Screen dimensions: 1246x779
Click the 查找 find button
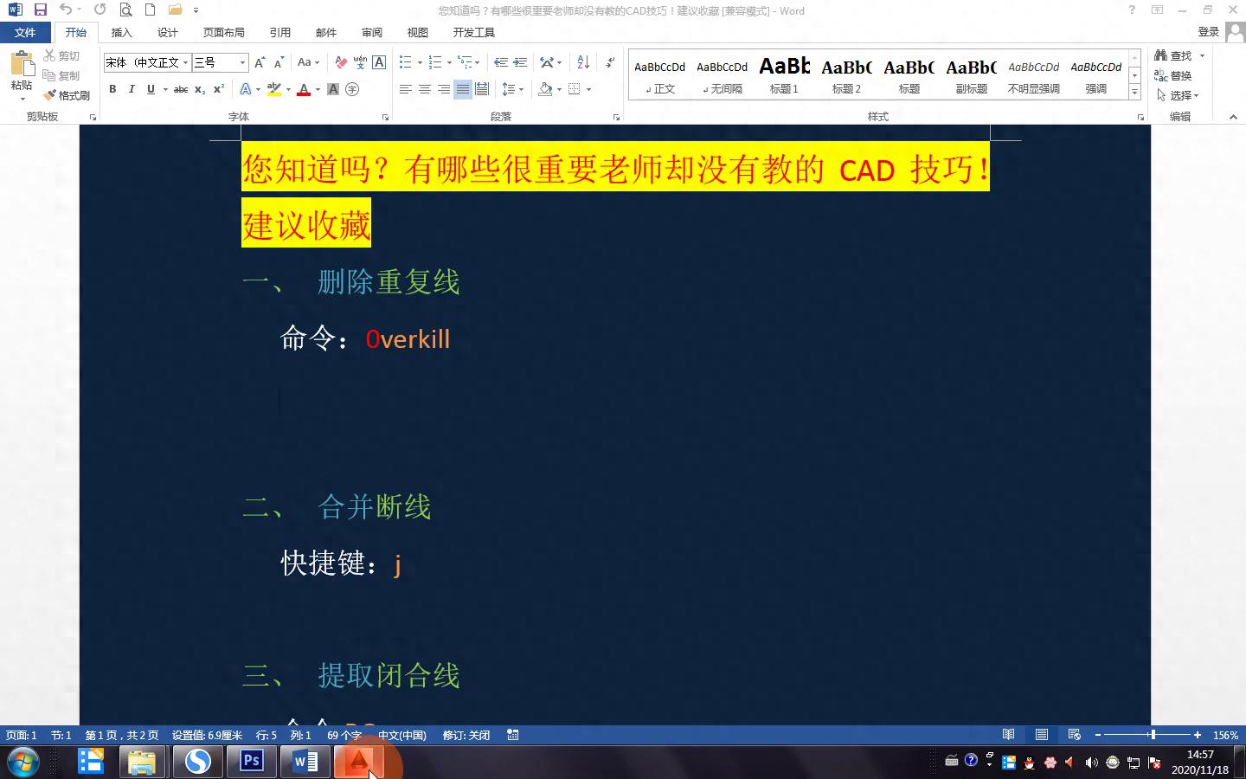(1174, 55)
